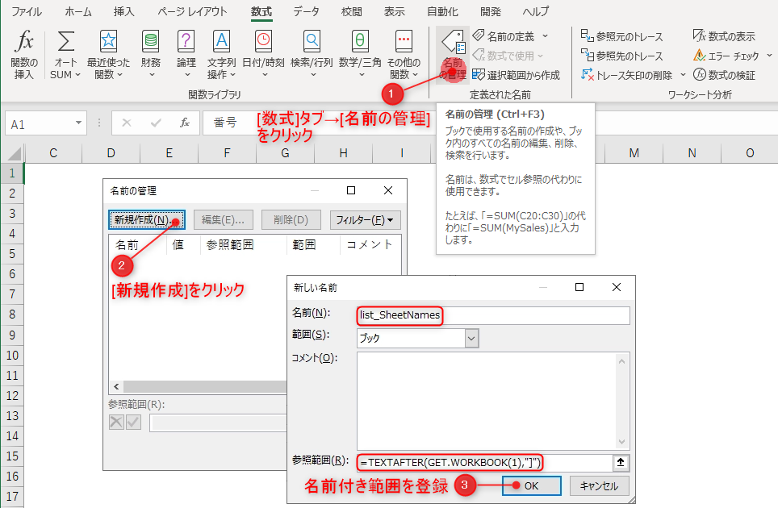778x508 pixels.
Task: Open Text (文字列操作) functions
Action: coord(221,54)
